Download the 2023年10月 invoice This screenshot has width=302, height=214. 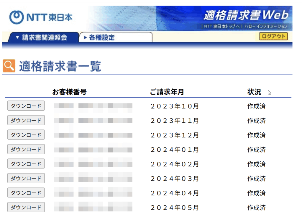(x=26, y=106)
